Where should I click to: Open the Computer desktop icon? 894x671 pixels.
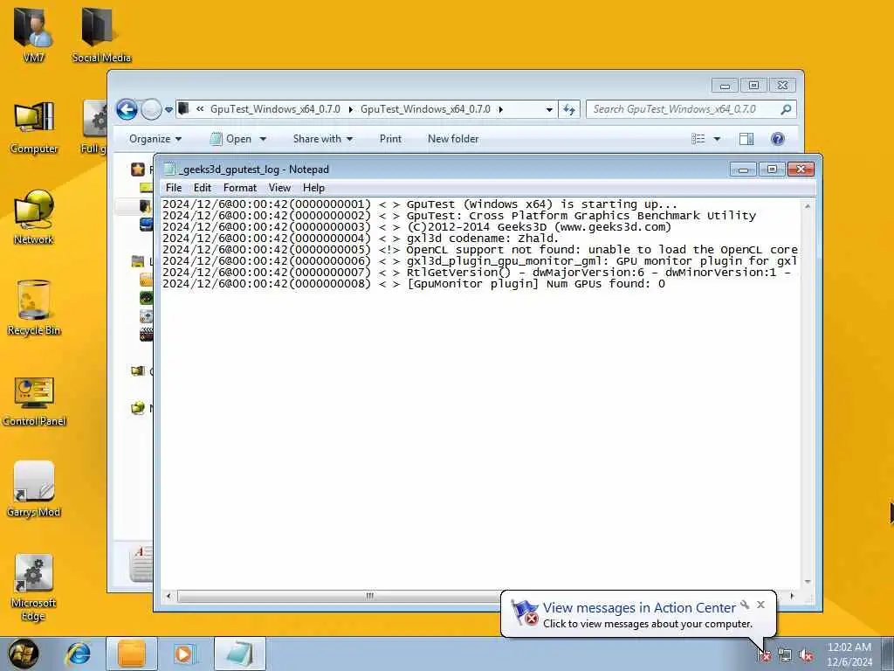pyautogui.click(x=34, y=128)
